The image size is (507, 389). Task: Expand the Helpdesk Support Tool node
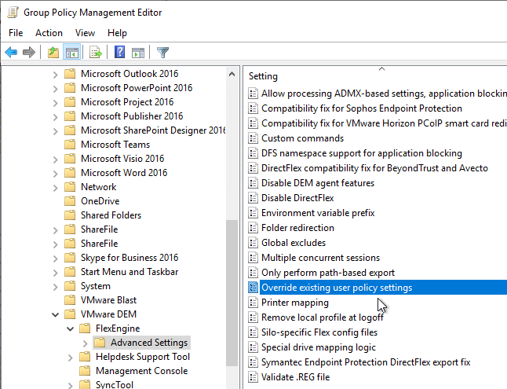(70, 358)
